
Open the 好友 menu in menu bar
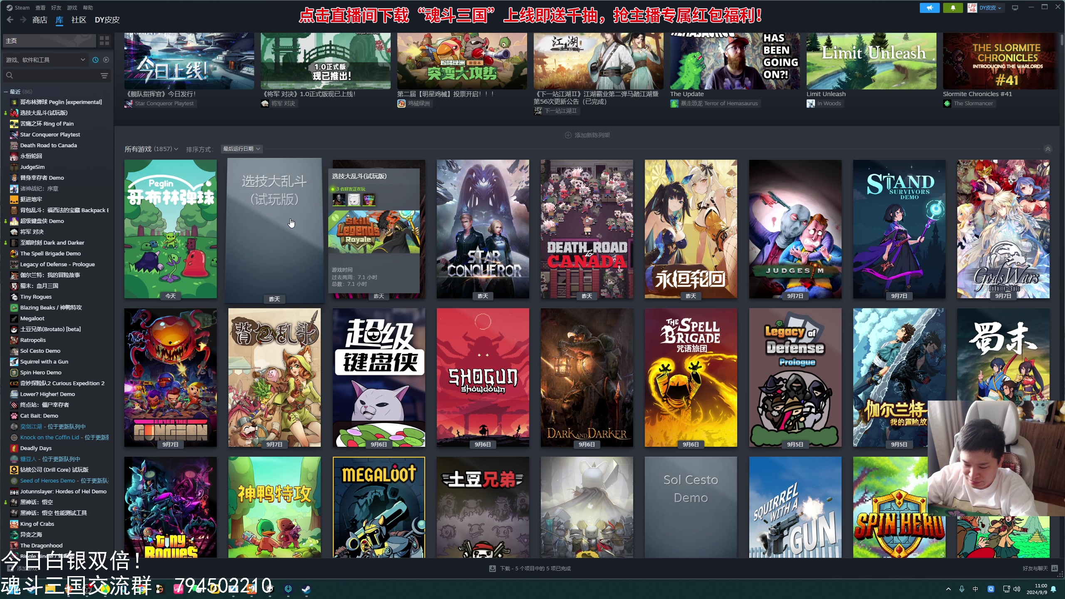[56, 8]
